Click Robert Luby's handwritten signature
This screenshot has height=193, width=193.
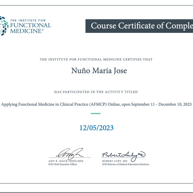tap(123, 156)
